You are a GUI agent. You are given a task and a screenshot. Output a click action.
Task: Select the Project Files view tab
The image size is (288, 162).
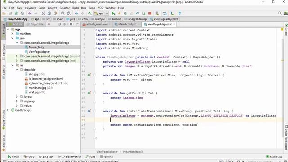click(36, 24)
